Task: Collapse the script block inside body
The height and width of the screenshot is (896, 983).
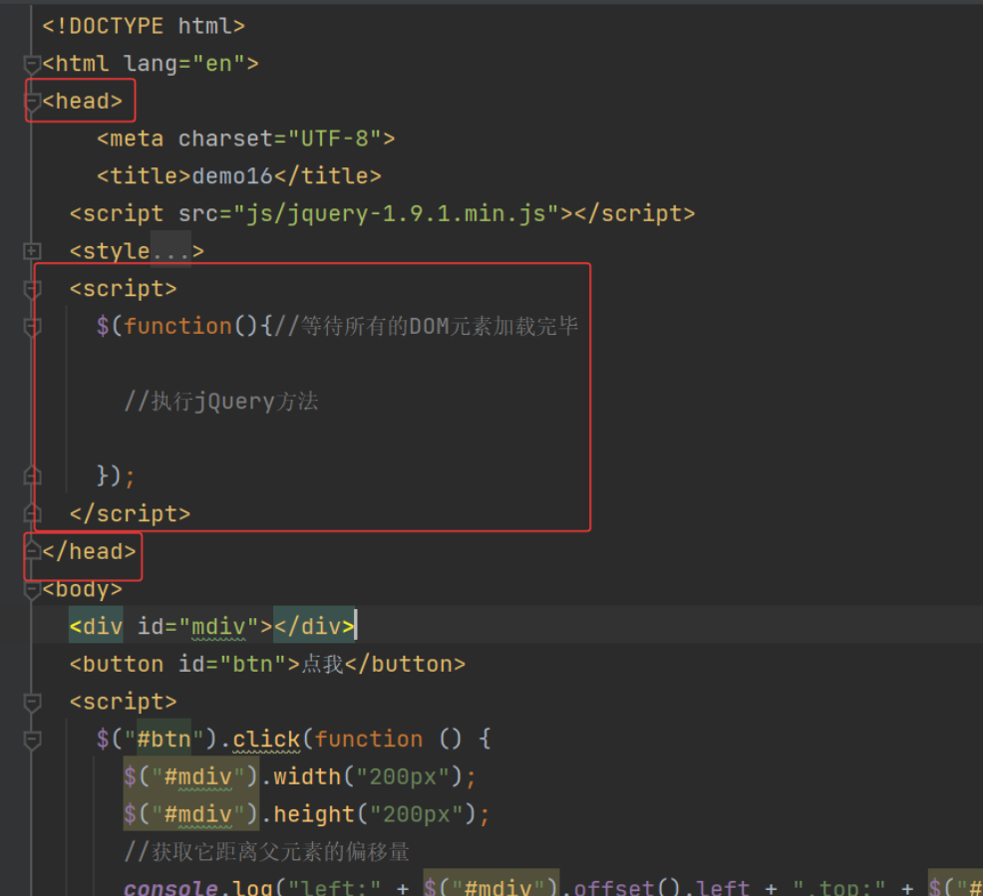Action: (x=32, y=702)
